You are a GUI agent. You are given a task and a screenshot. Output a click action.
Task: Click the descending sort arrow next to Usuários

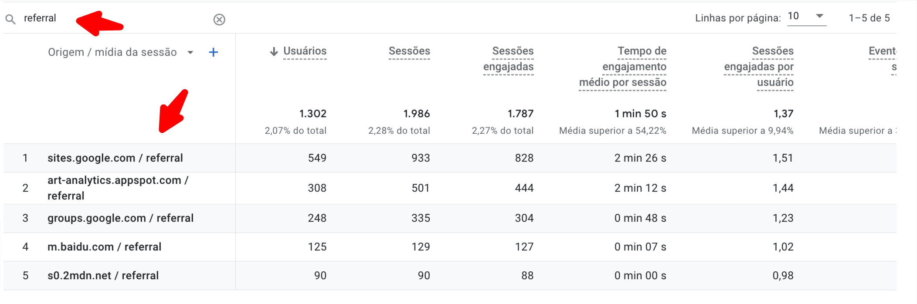click(x=273, y=51)
